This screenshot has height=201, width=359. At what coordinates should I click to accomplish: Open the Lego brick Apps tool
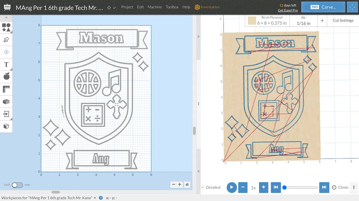(x=6, y=102)
